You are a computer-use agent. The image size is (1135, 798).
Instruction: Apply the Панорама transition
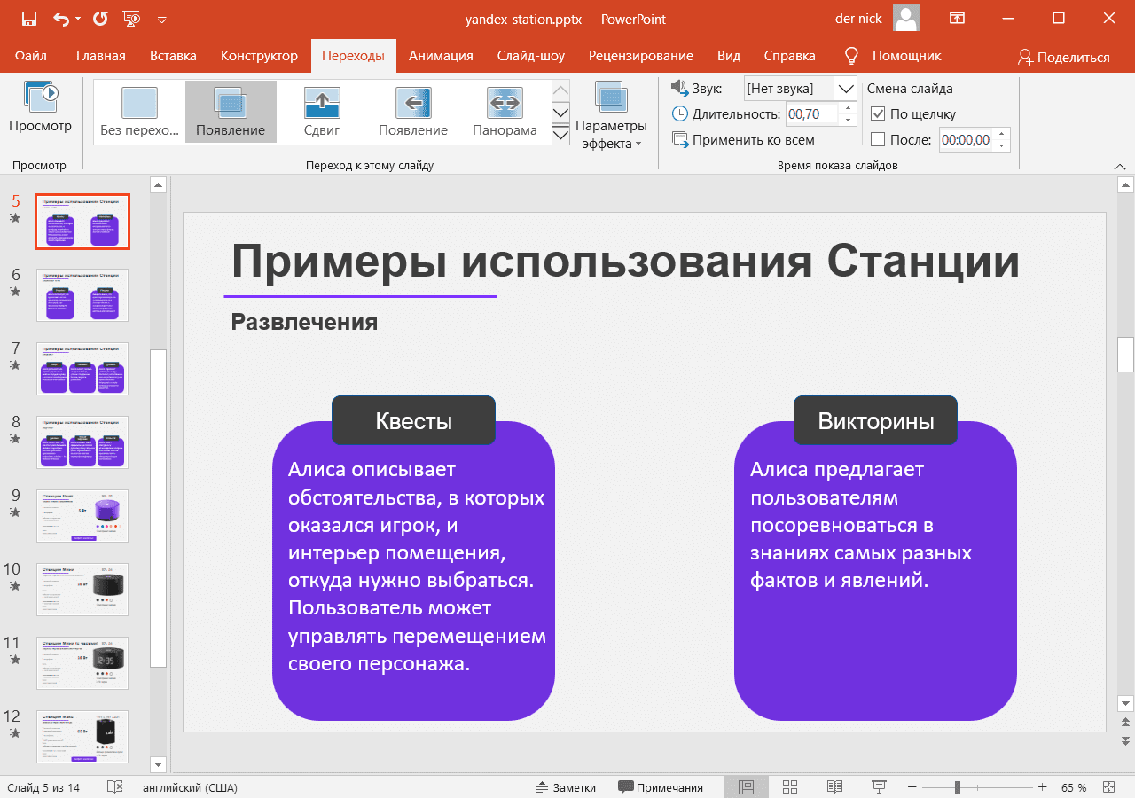[x=505, y=112]
